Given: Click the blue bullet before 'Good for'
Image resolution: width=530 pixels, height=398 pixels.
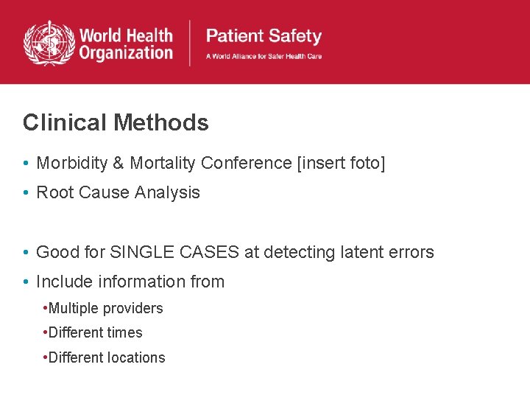Looking at the screenshot, I should [26, 252].
